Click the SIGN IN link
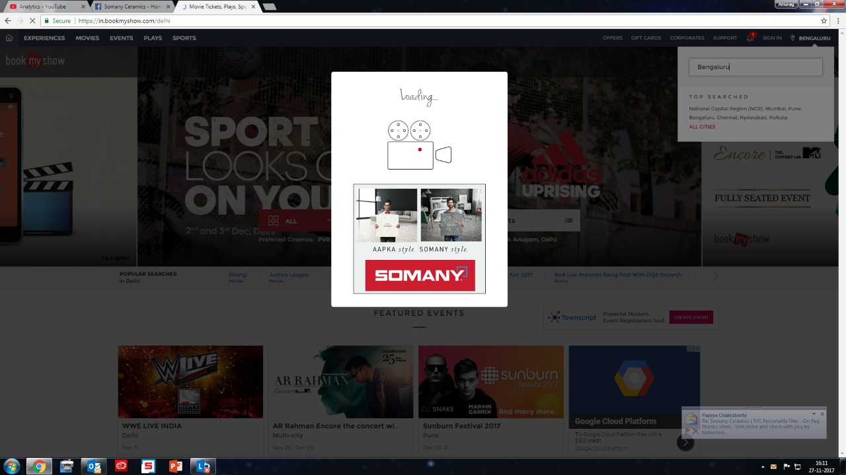The height and width of the screenshot is (475, 846). [x=772, y=38]
